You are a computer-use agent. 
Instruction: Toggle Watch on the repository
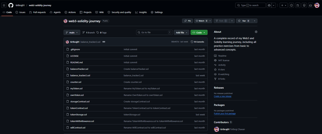(201, 21)
